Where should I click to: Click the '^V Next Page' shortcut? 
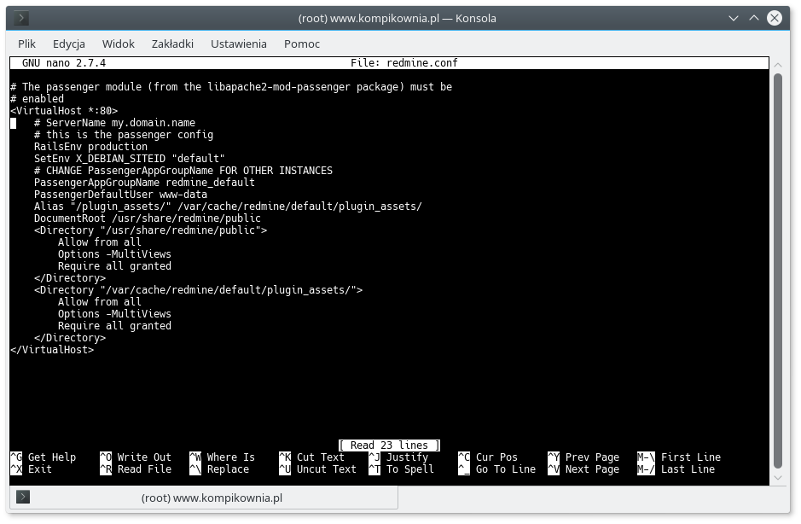click(583, 469)
